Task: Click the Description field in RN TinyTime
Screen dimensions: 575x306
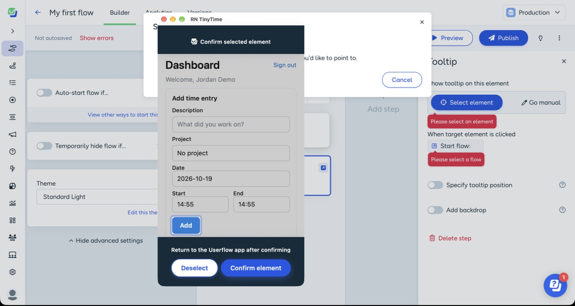Action: (x=231, y=124)
